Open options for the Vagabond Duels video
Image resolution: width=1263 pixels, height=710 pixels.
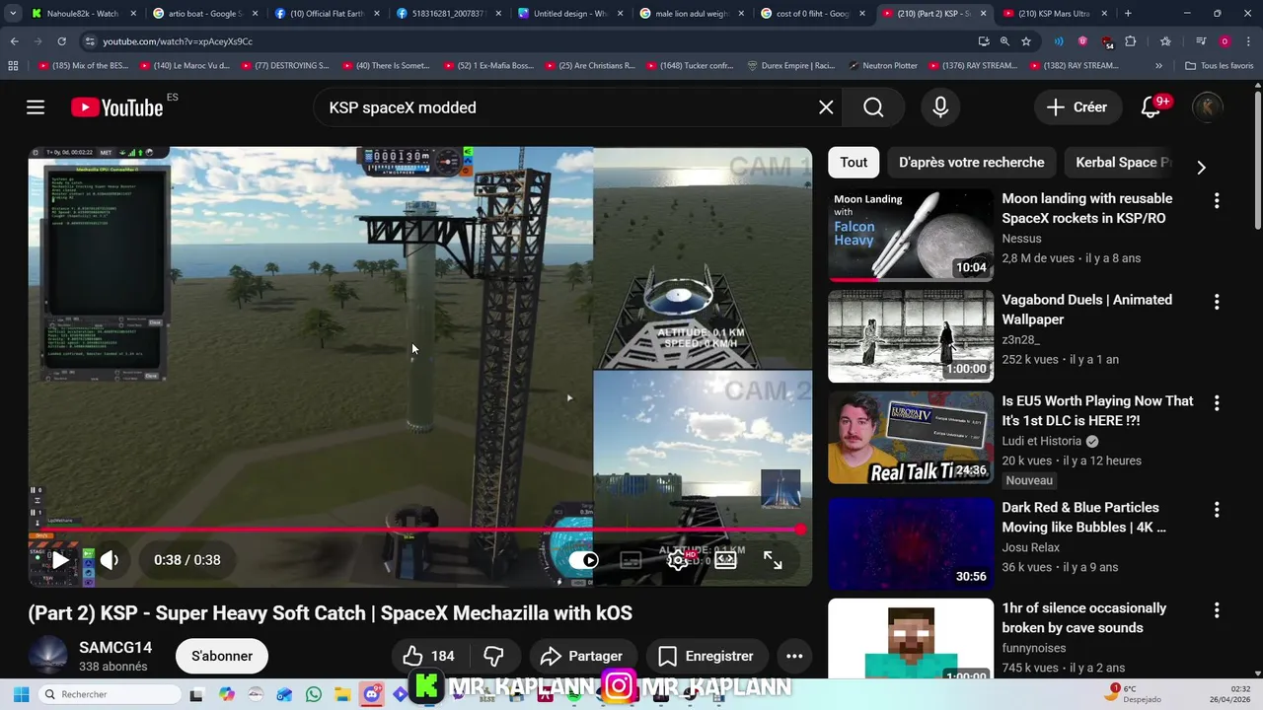1217,302
